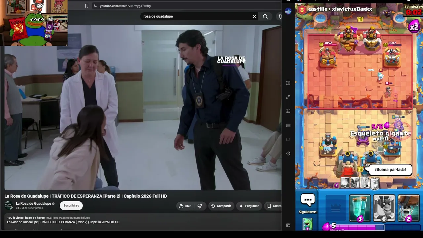
Task: Select the elixir-3 glass card
Action: [x=360, y=208]
